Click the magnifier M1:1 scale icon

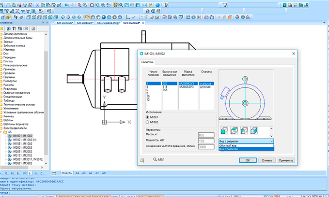[x=155, y=159]
